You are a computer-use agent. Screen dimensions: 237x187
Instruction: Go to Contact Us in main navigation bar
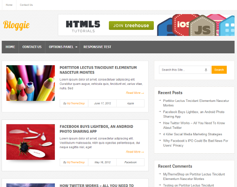click(x=32, y=47)
